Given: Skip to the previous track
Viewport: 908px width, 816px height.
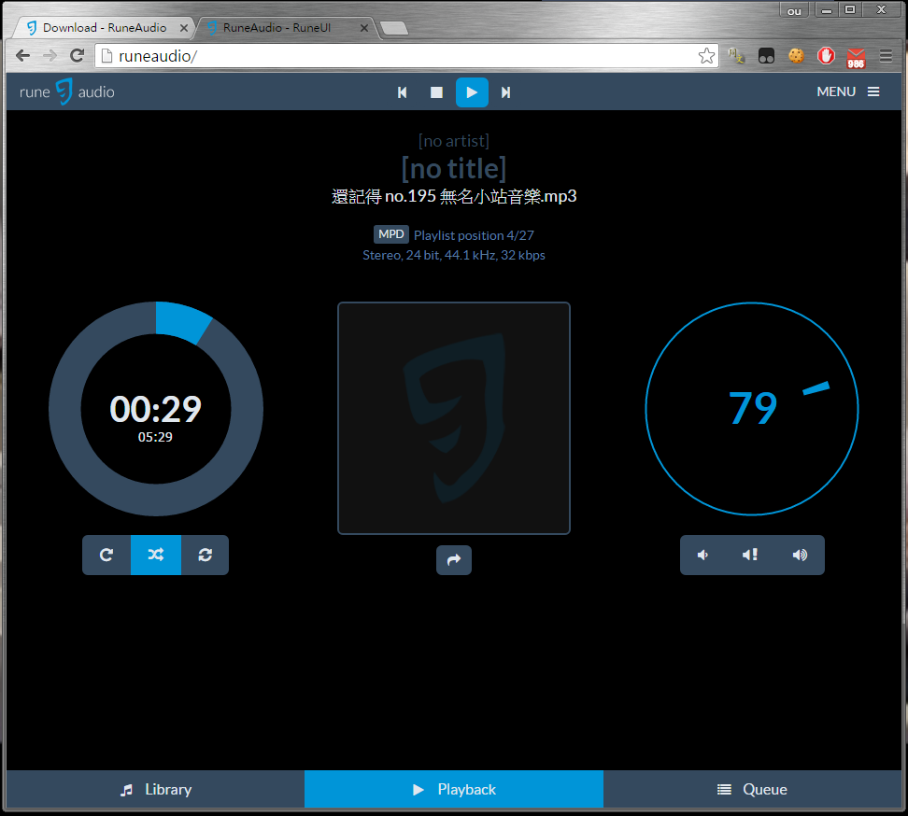Looking at the screenshot, I should coord(403,92).
